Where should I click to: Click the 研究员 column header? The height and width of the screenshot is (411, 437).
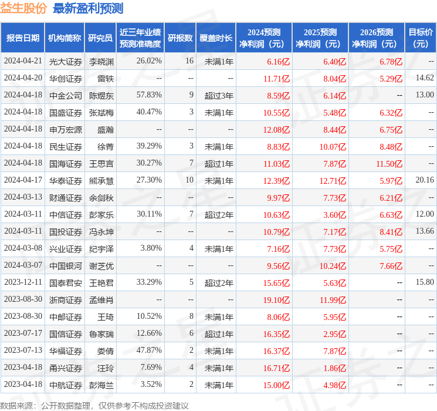click(x=100, y=38)
